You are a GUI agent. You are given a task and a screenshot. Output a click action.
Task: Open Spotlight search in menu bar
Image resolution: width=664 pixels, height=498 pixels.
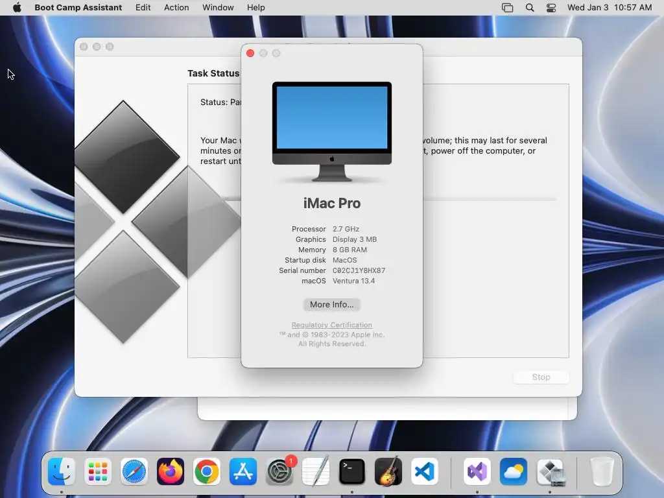coord(529,7)
